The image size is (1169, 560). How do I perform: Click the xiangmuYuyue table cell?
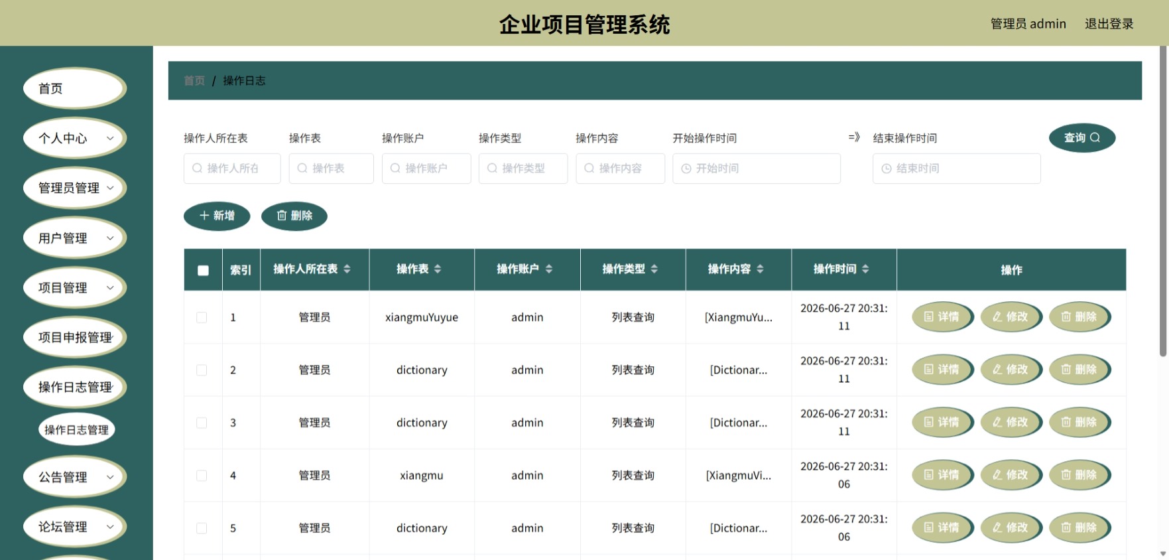tap(422, 317)
